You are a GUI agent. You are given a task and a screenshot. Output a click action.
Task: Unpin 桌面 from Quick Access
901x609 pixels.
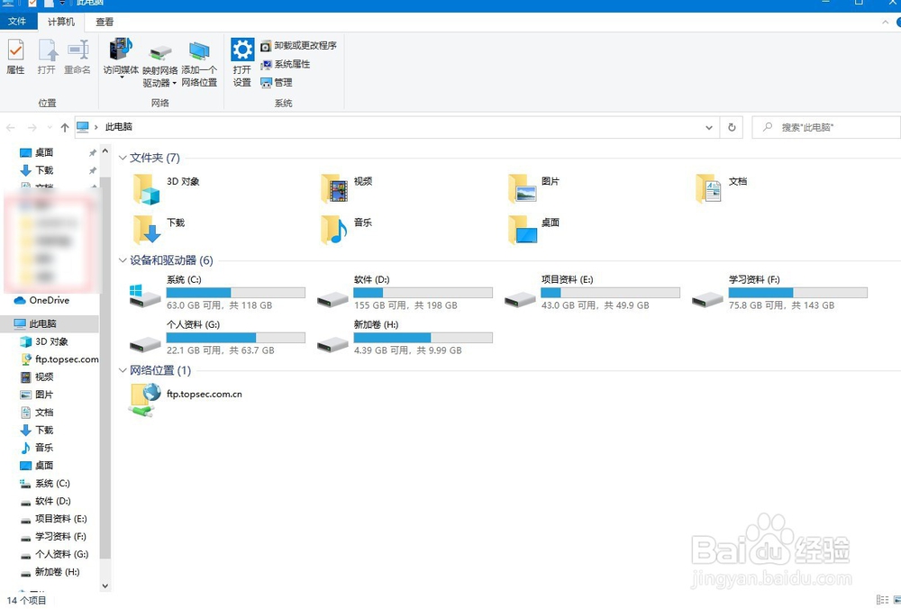click(91, 151)
